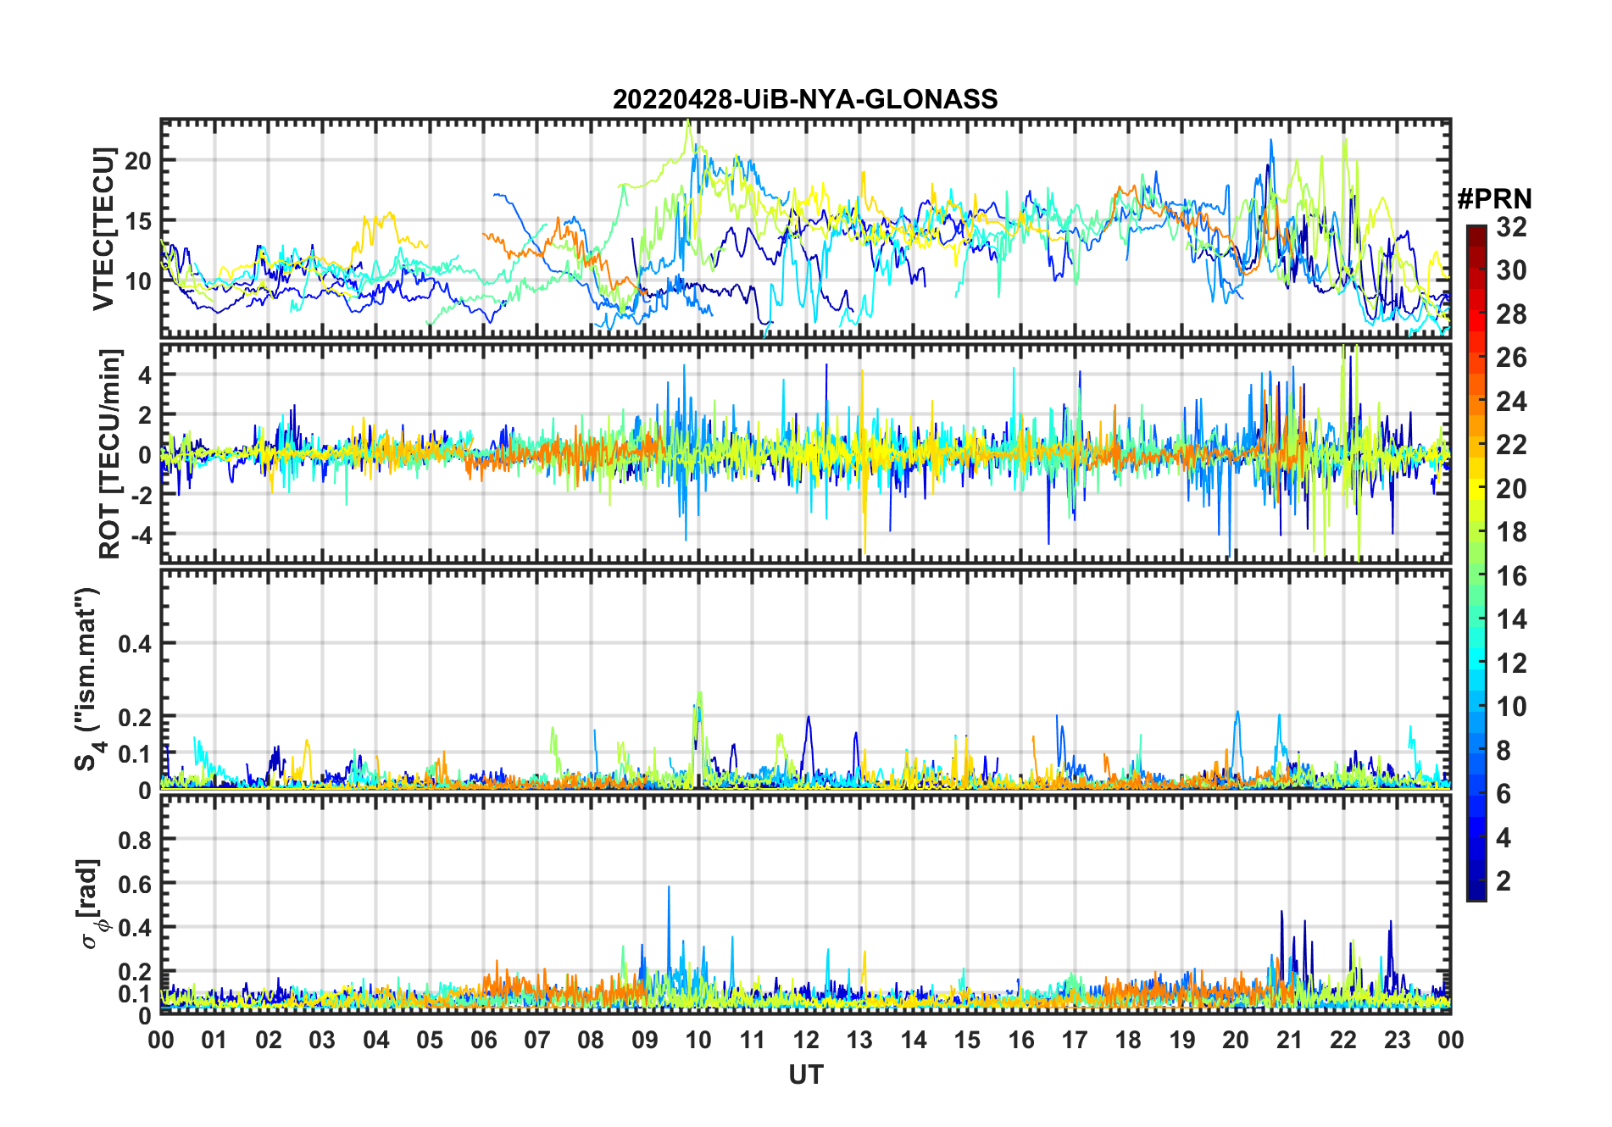The width and height of the screenshot is (1612, 1127).
Task: Click inside the sigma-phi panel
Action: (806, 905)
